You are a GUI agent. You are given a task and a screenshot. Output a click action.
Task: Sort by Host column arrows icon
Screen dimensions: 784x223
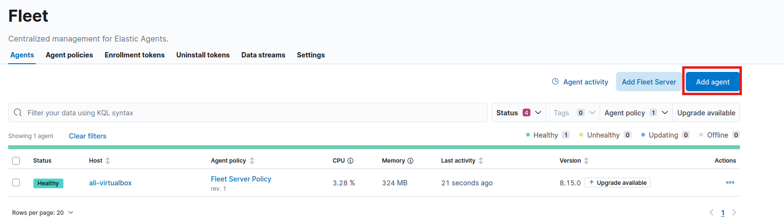click(x=107, y=161)
